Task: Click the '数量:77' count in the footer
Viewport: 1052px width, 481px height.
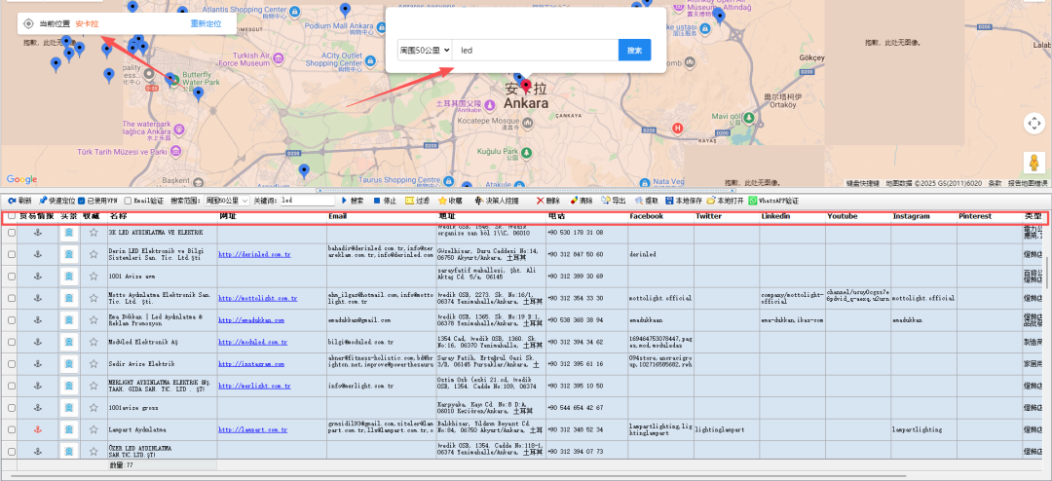Action: (122, 464)
